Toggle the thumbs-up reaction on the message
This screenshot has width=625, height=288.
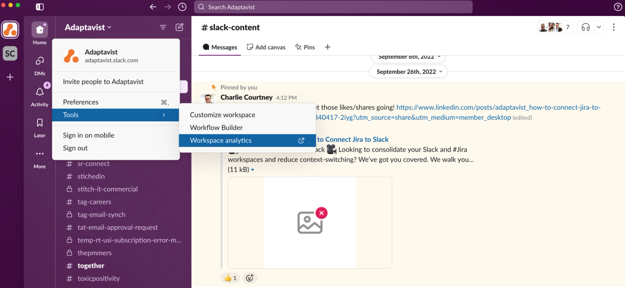[230, 277]
